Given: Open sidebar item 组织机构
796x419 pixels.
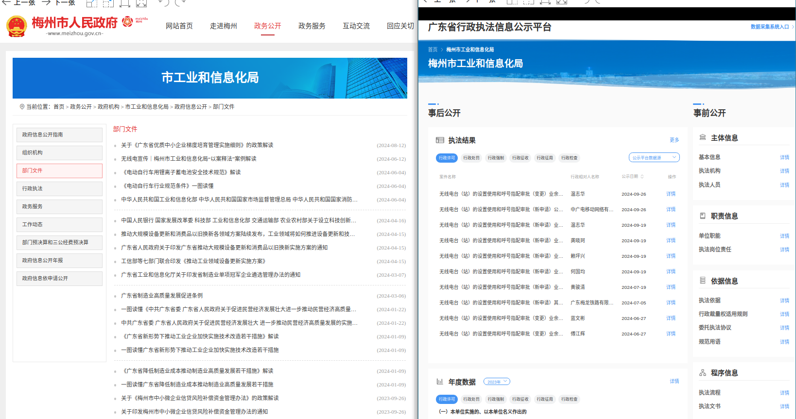Looking at the screenshot, I should 59,153.
